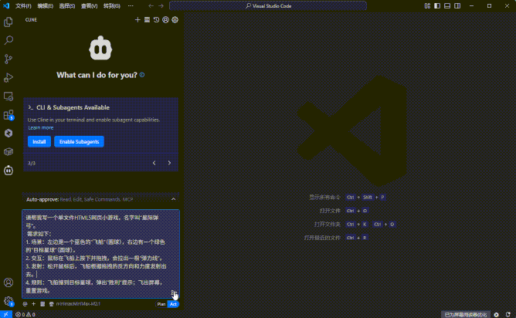The height and width of the screenshot is (318, 516).
Task: Switch Cline to Plan mode
Action: coord(161,304)
